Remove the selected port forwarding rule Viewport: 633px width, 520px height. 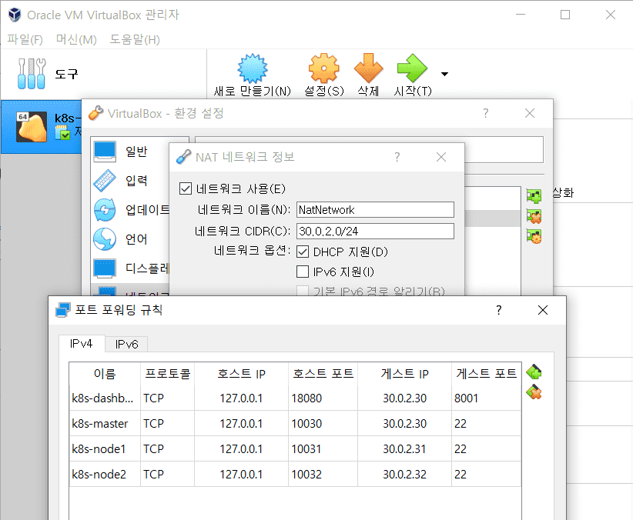[534, 392]
